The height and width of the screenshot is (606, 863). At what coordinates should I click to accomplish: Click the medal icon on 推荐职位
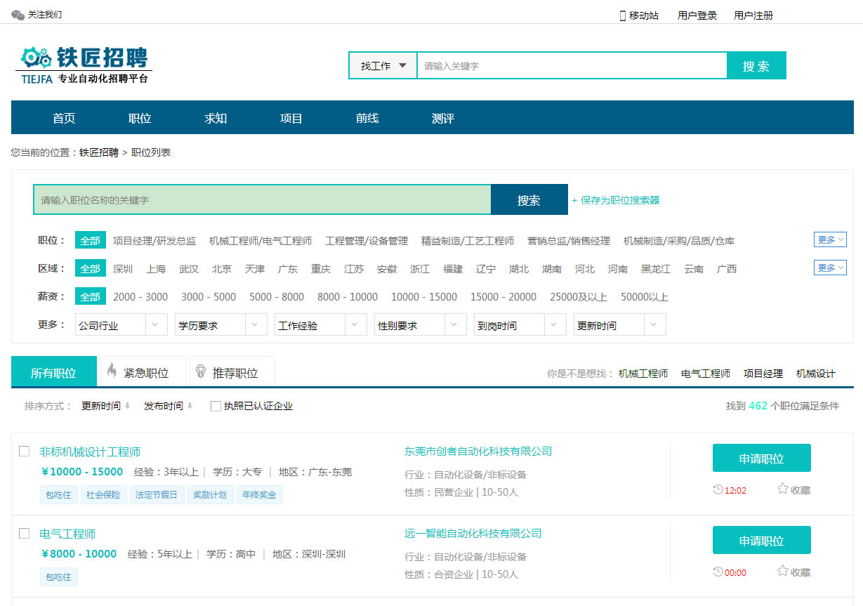click(201, 371)
